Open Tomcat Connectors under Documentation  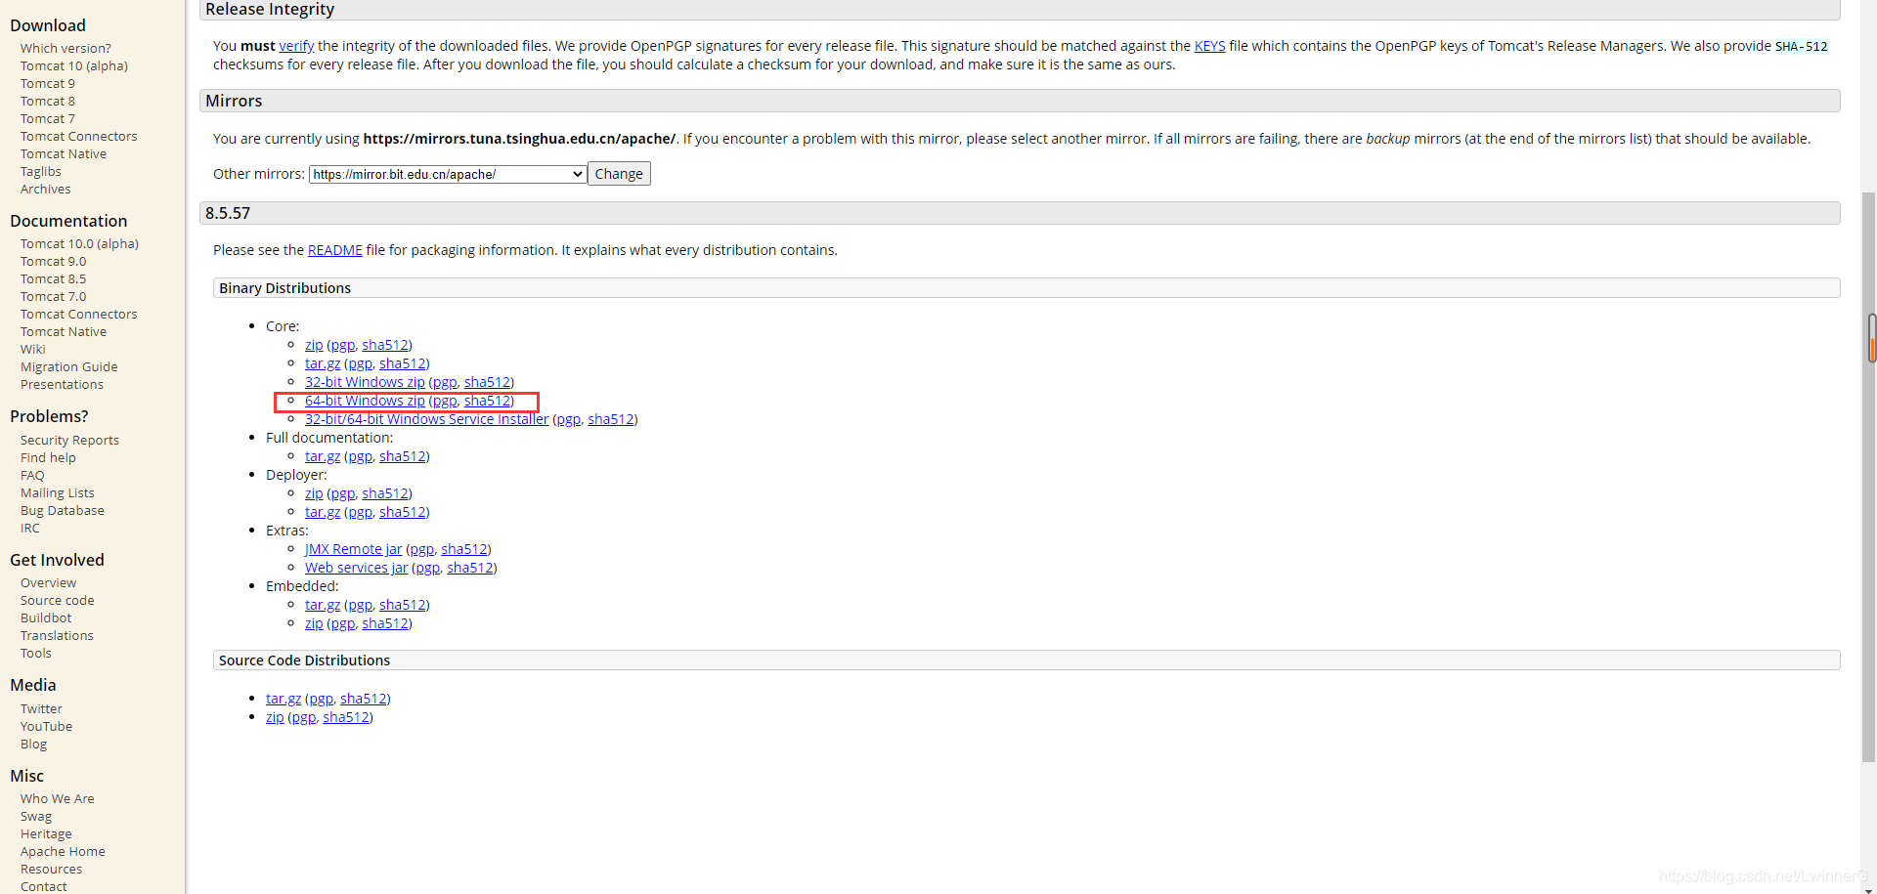click(79, 315)
